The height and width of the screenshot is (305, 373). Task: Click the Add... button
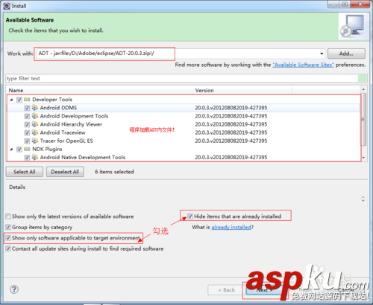(x=346, y=54)
